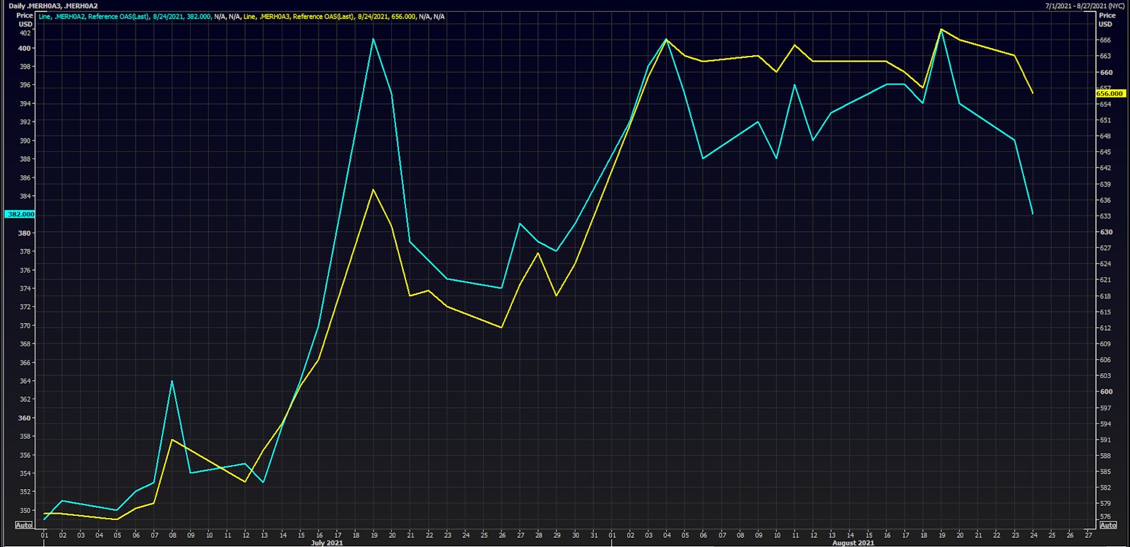This screenshot has height=547, width=1130.
Task: Click the 29 date label on time axis
Action: point(557,535)
